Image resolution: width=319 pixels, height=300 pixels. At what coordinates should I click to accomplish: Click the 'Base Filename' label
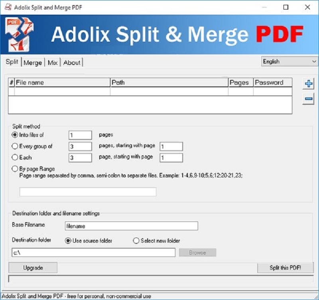tap(28, 225)
